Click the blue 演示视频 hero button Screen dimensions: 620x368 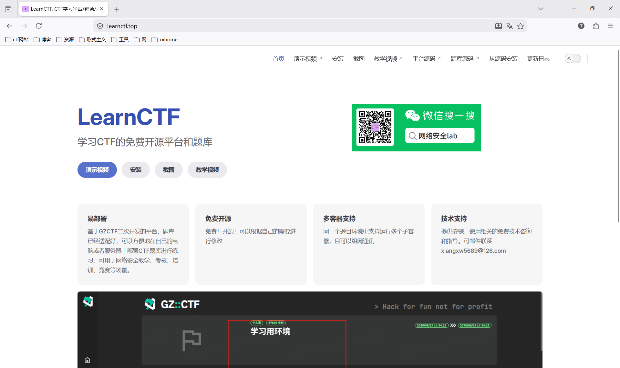click(x=97, y=170)
